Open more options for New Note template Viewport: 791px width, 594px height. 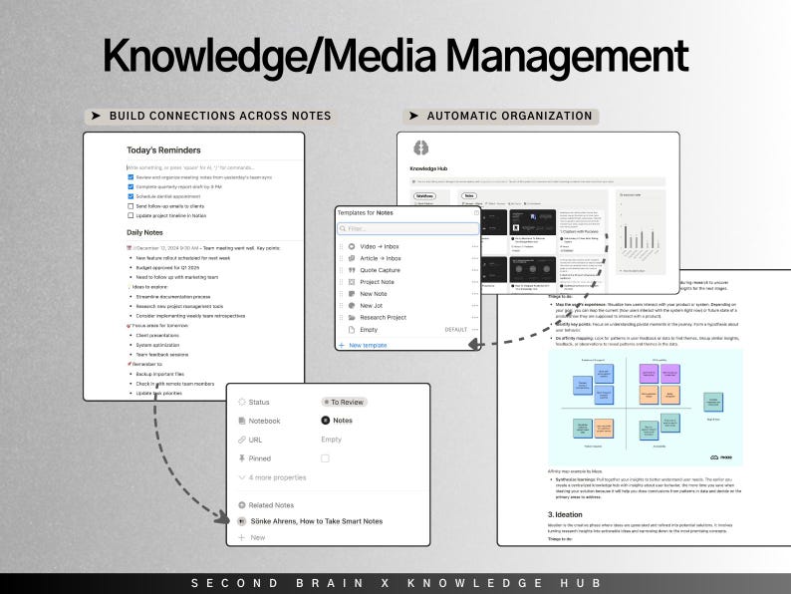(475, 294)
